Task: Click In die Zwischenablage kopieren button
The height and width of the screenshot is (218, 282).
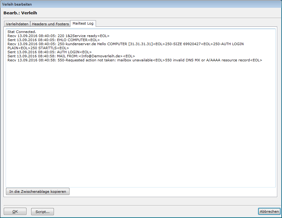Action: tap(37, 192)
